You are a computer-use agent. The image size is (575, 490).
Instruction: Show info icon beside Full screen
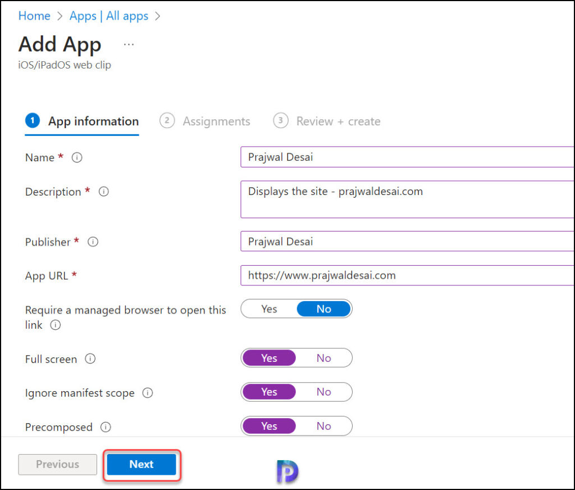90,359
